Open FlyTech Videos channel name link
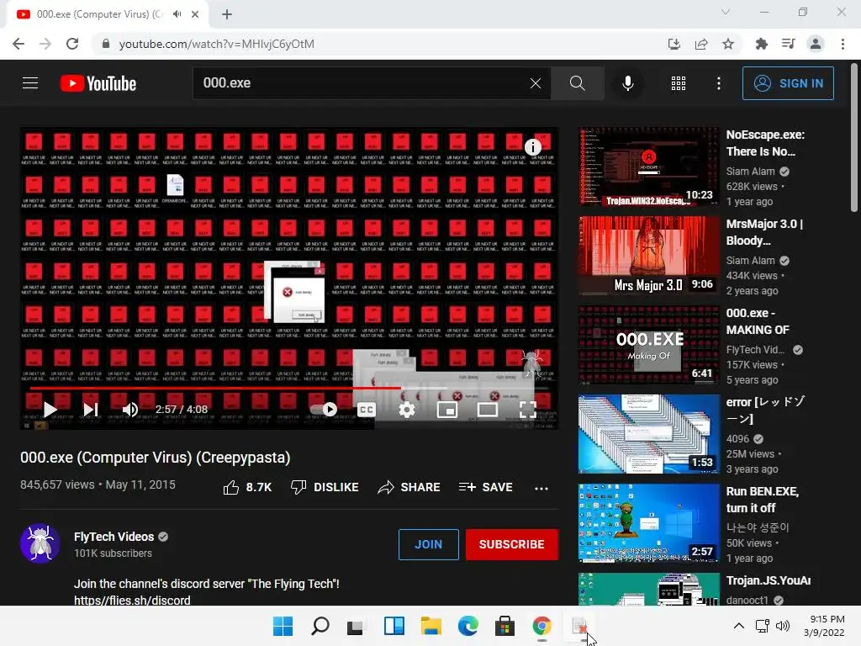The image size is (861, 646). 114,537
